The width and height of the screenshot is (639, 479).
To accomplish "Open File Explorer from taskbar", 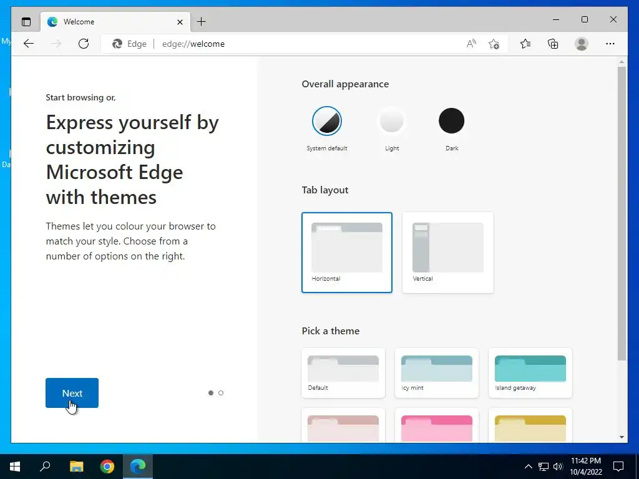I will [x=76, y=467].
